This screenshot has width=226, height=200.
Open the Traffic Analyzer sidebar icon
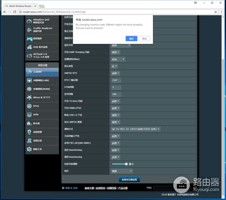click(x=29, y=30)
